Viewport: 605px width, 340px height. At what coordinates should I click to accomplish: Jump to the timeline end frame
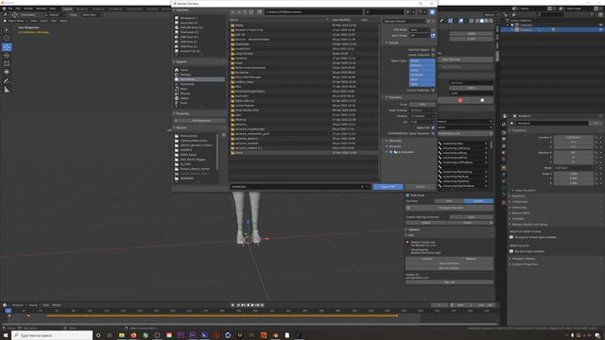pos(263,305)
